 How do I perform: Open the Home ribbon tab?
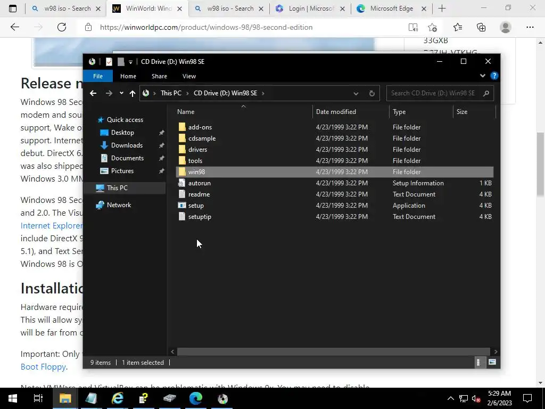point(128,76)
